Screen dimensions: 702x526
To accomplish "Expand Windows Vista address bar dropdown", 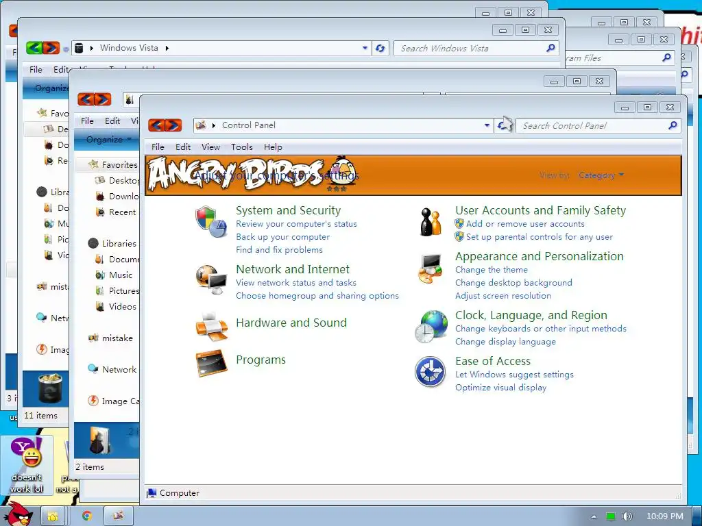I will pyautogui.click(x=365, y=49).
